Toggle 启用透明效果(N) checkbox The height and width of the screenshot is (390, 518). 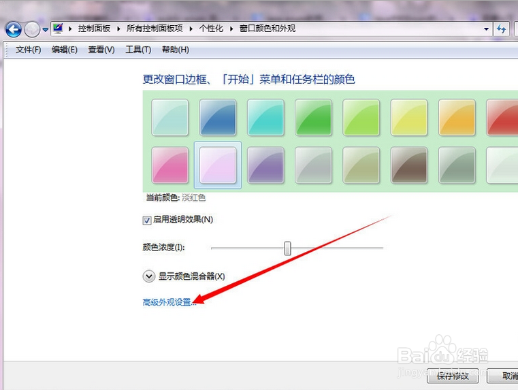point(147,220)
